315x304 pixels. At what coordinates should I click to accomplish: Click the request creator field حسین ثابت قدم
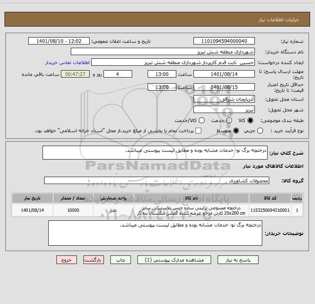173,62
